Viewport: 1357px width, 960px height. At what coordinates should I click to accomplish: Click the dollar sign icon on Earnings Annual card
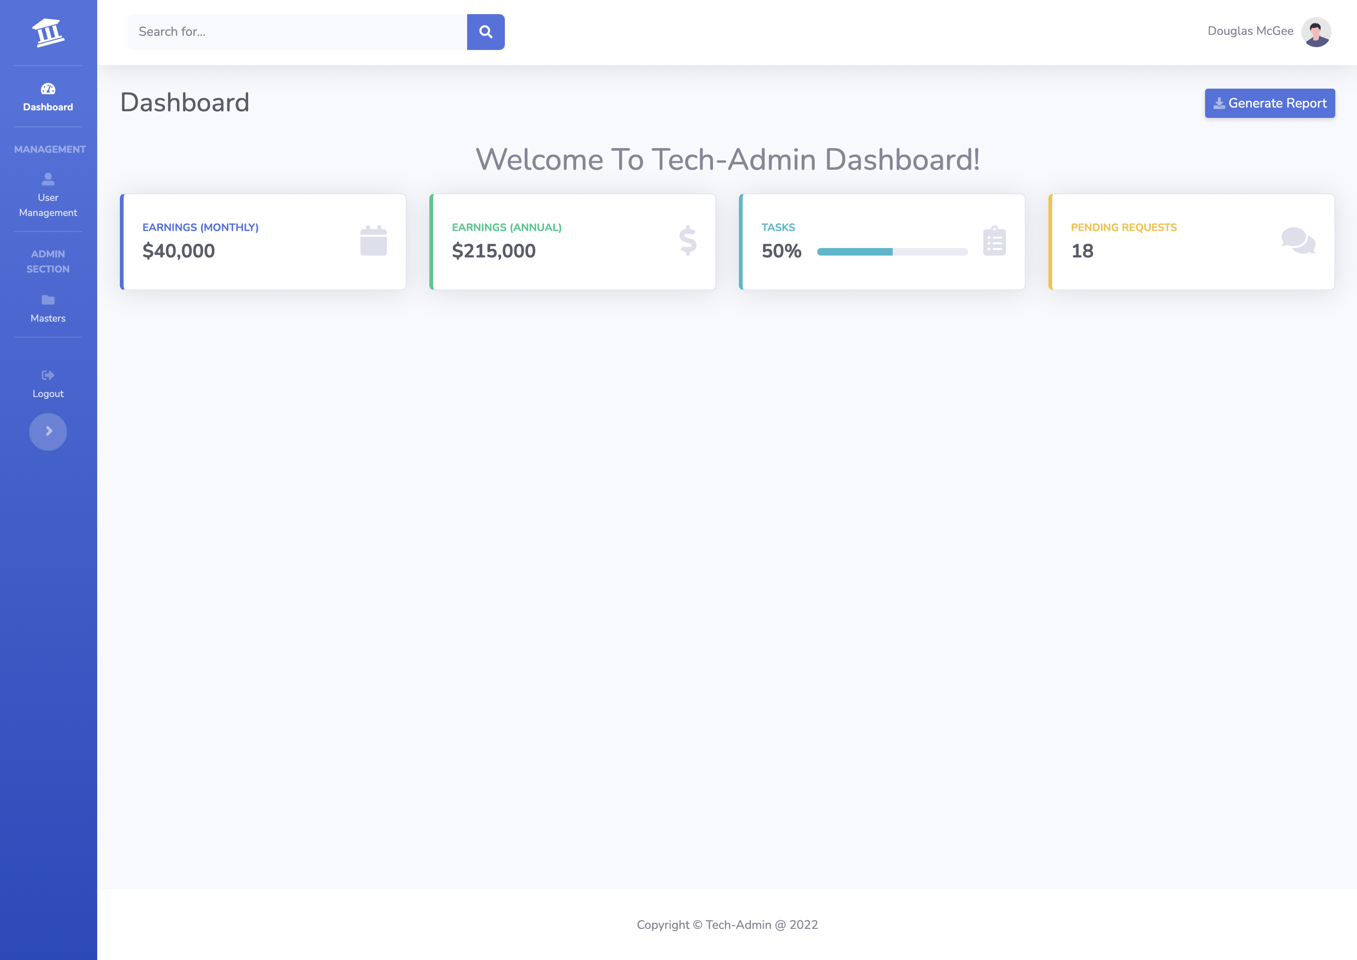[x=687, y=241]
